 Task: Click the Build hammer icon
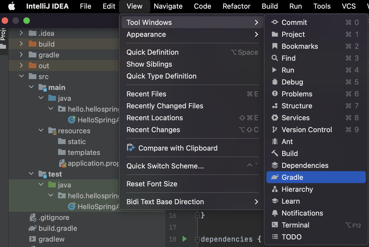[275, 154]
